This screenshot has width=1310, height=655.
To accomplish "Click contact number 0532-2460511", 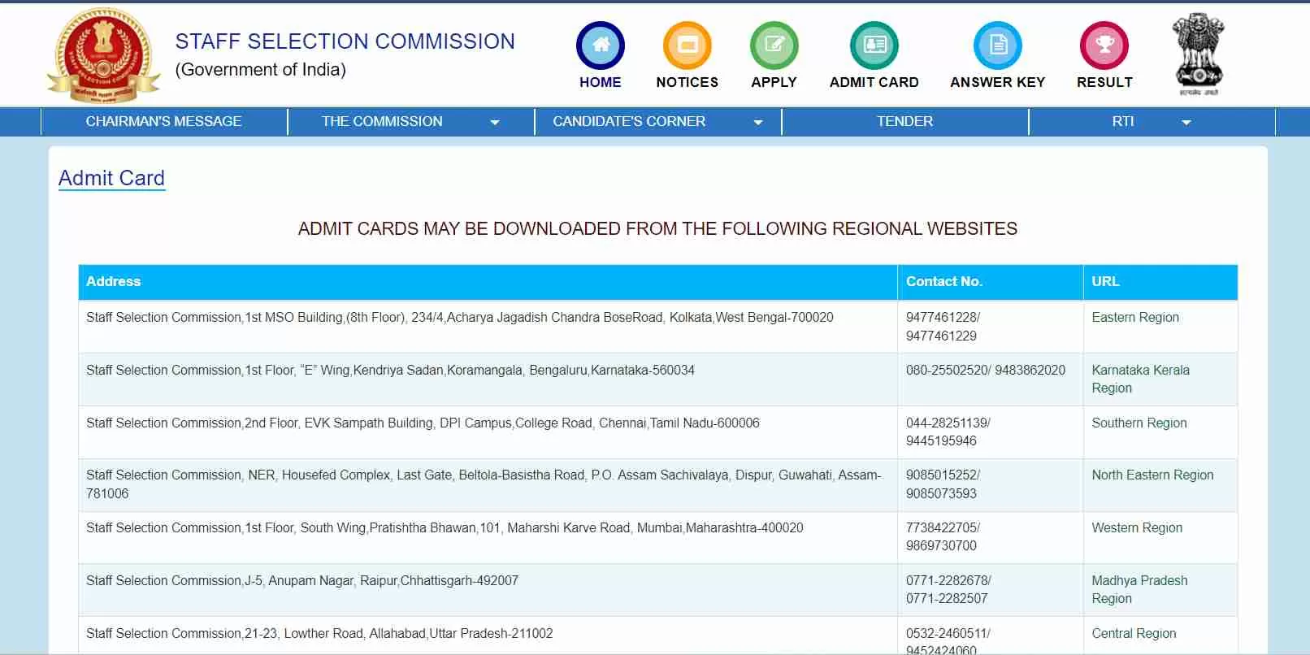I will click(x=948, y=634).
